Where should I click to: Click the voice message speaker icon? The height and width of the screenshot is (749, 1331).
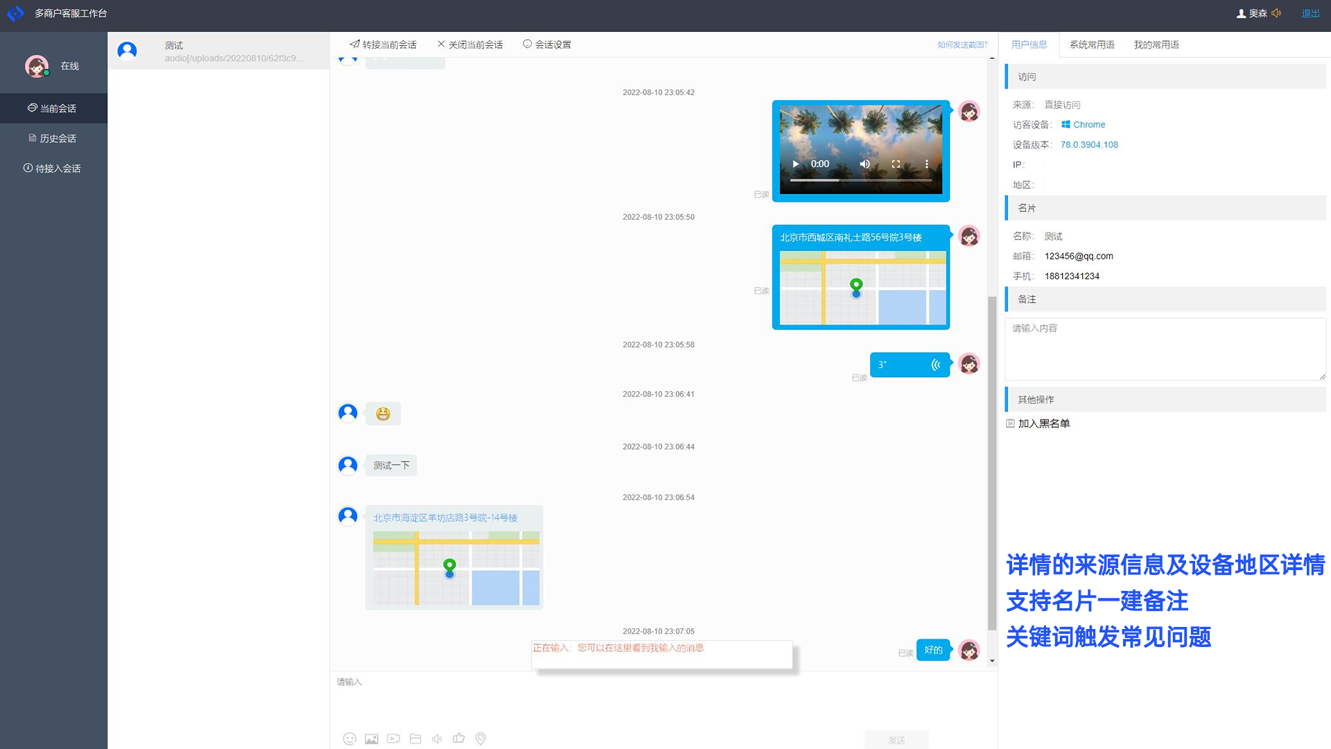pyautogui.click(x=437, y=739)
